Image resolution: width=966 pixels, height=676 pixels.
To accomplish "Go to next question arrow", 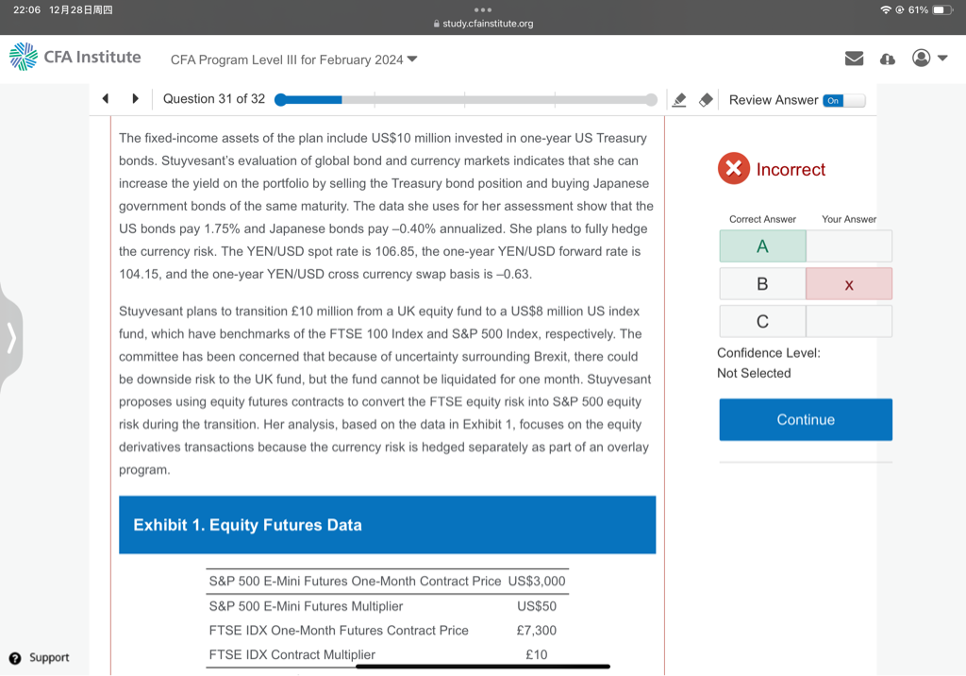I will pos(136,98).
